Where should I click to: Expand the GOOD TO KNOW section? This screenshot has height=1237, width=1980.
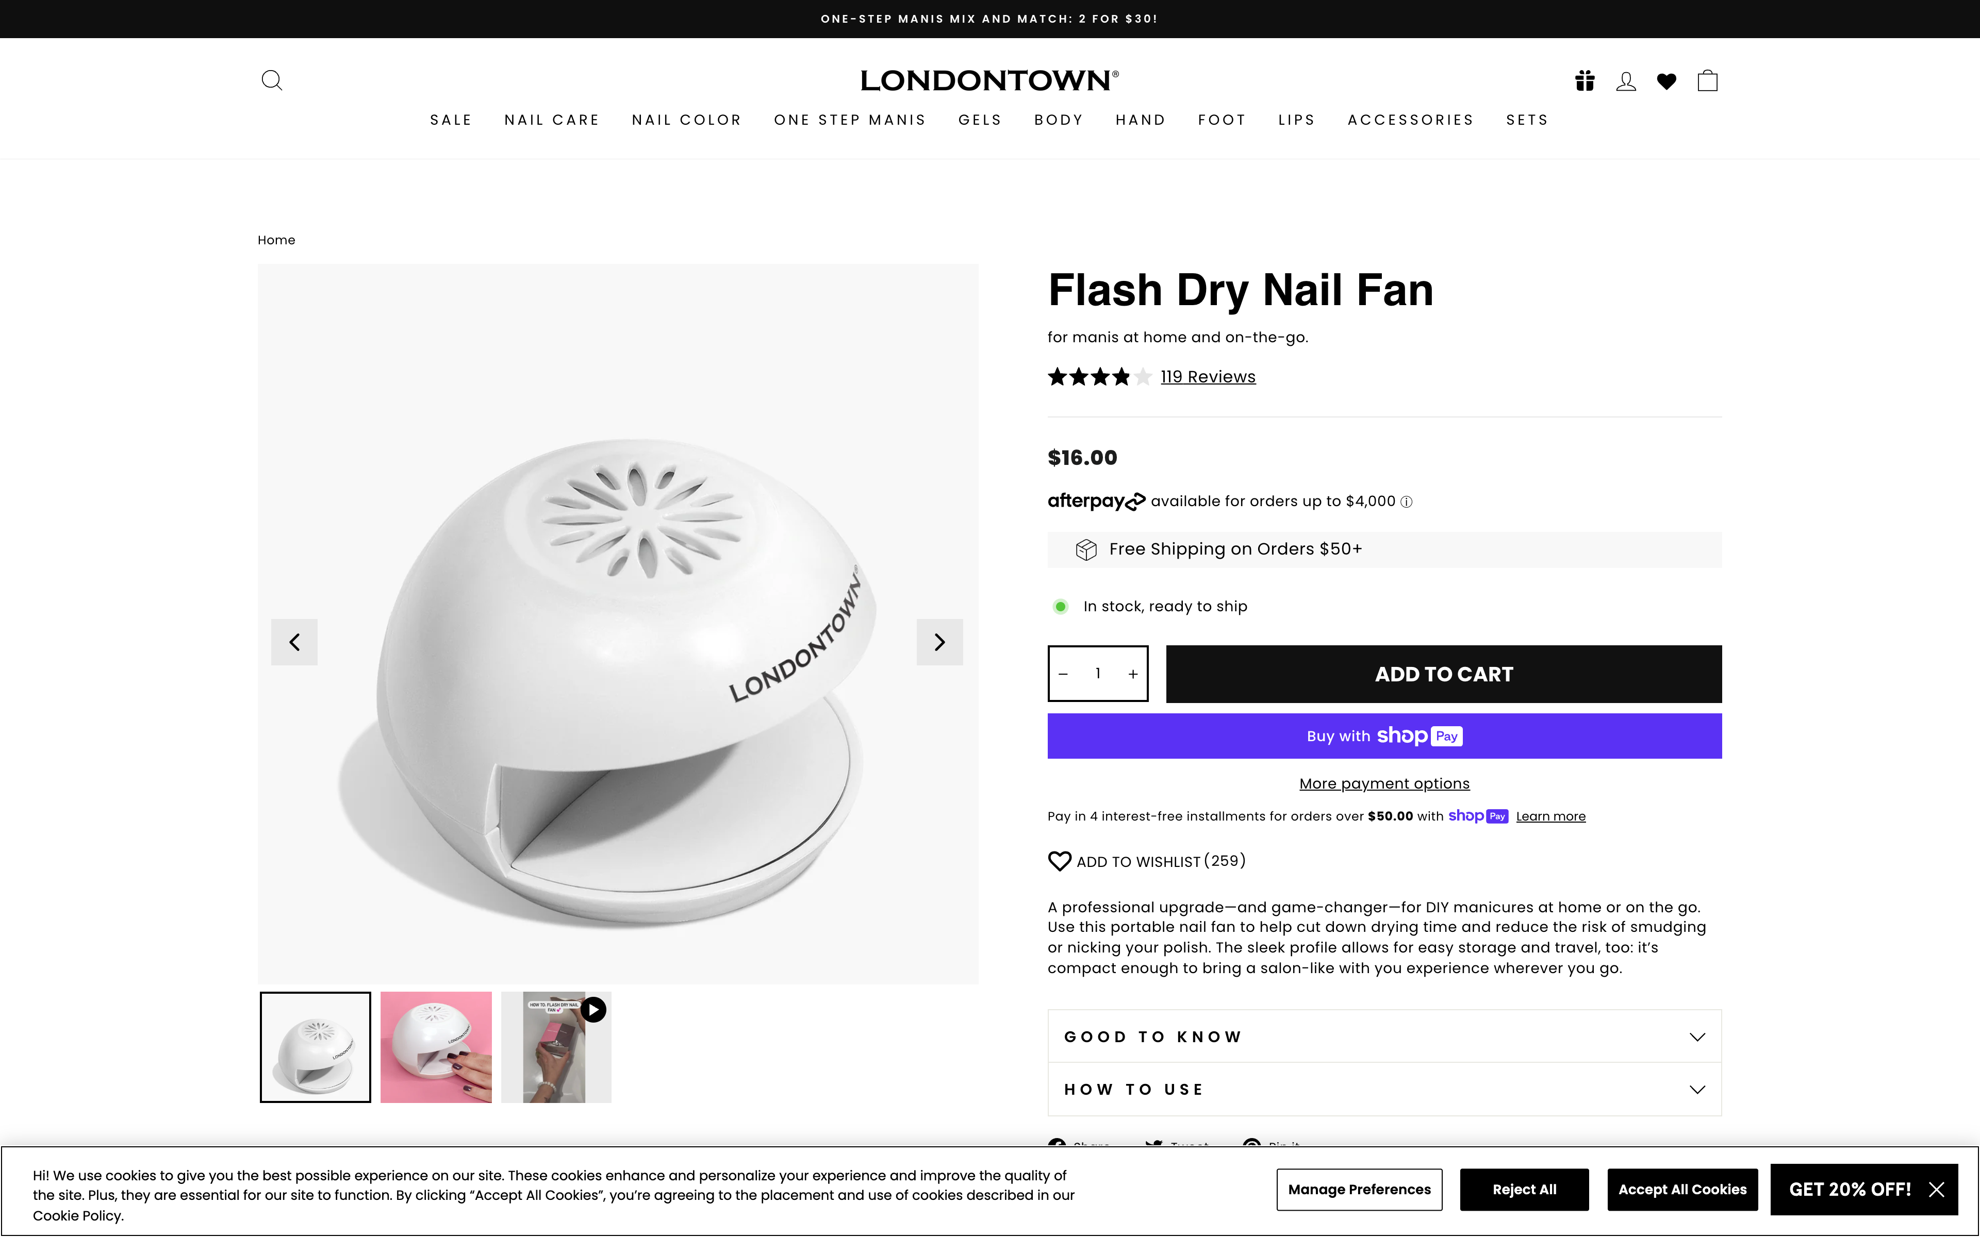(1383, 1036)
